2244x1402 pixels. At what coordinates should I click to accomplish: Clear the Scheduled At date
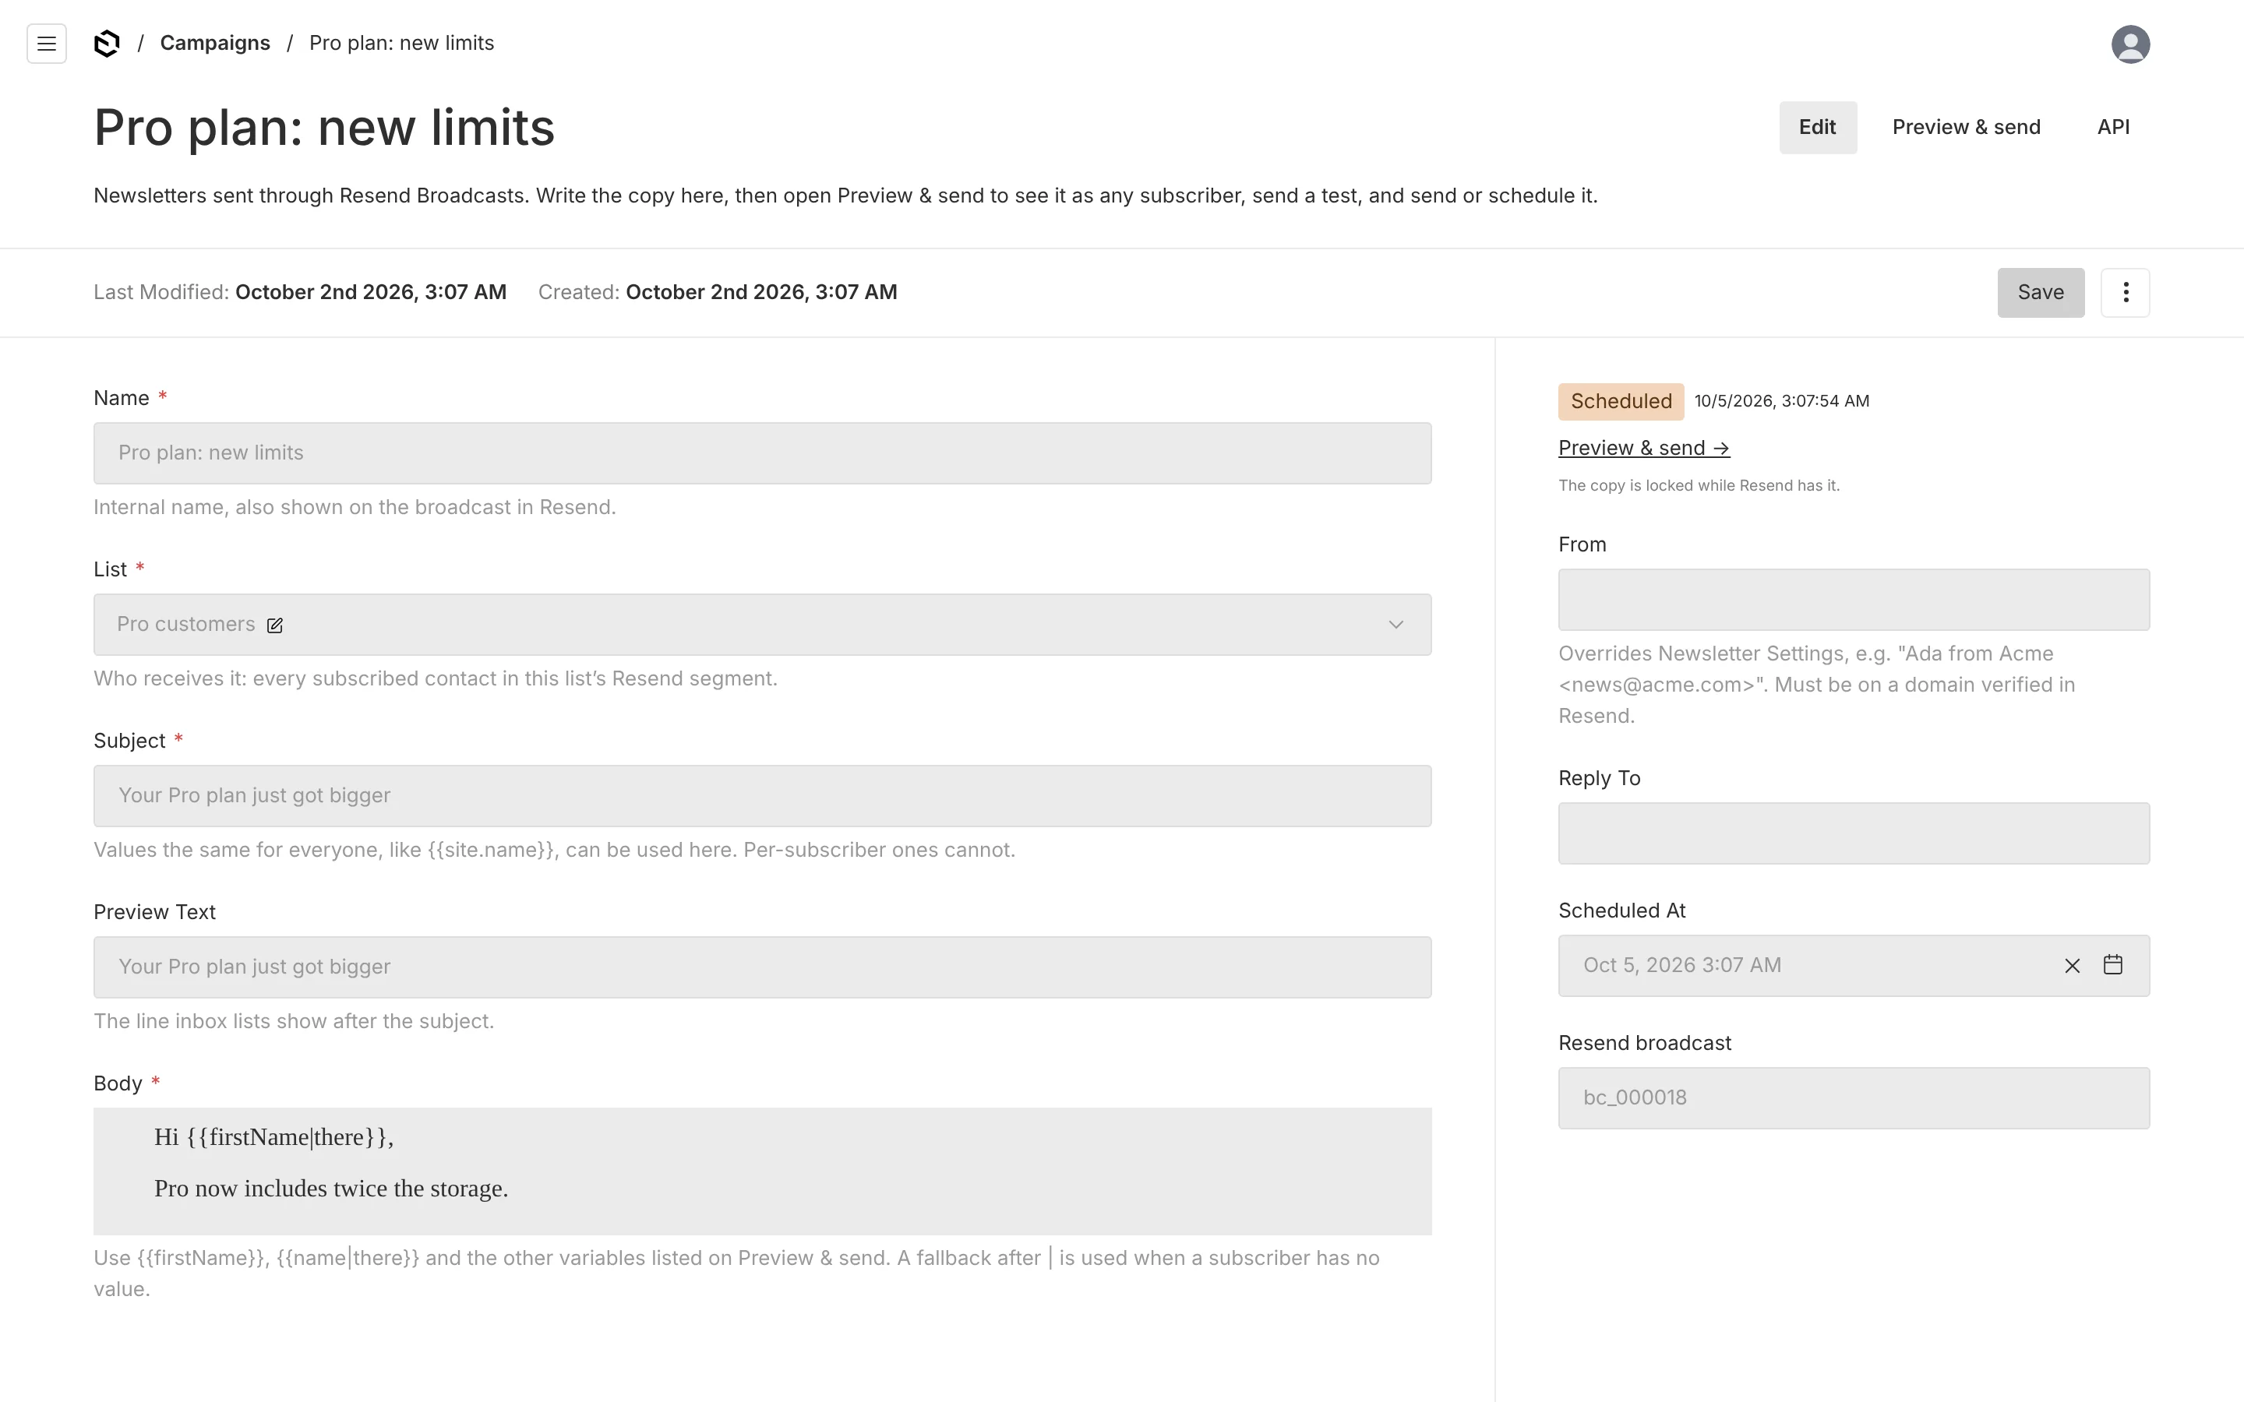pos(2073,966)
